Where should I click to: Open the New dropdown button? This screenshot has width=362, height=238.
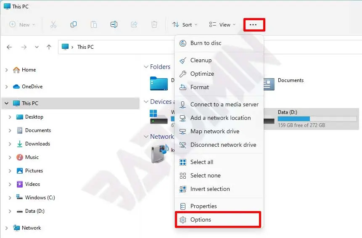coord(22,24)
